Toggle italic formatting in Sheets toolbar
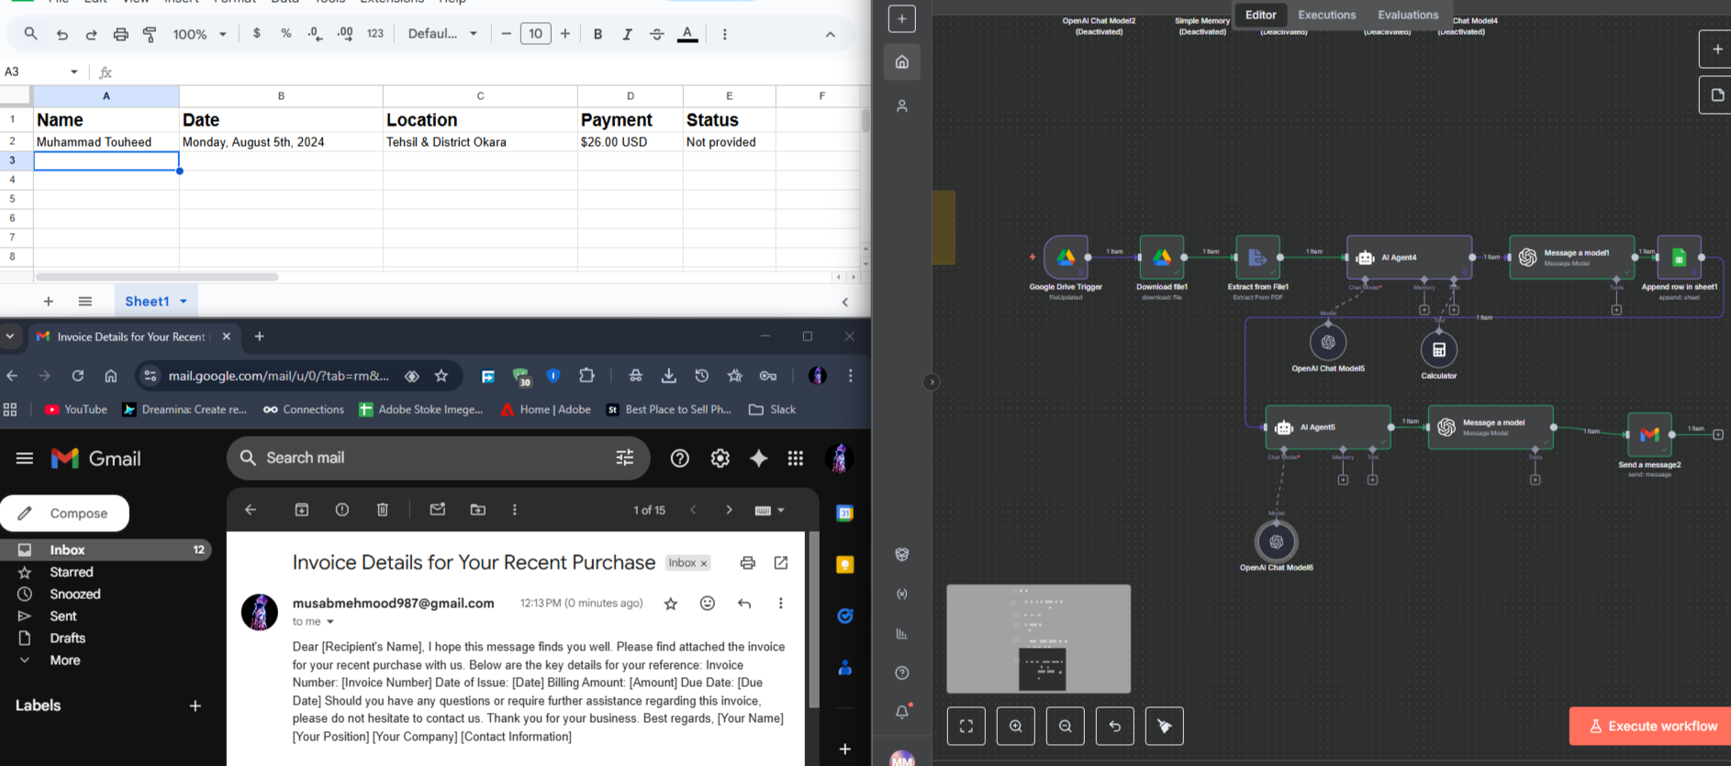 [627, 34]
